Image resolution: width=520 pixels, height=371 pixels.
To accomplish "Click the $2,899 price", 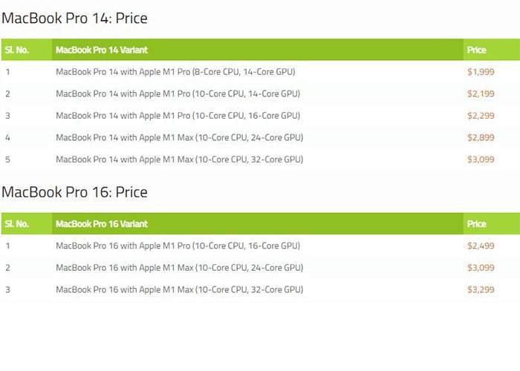I will coord(480,137).
